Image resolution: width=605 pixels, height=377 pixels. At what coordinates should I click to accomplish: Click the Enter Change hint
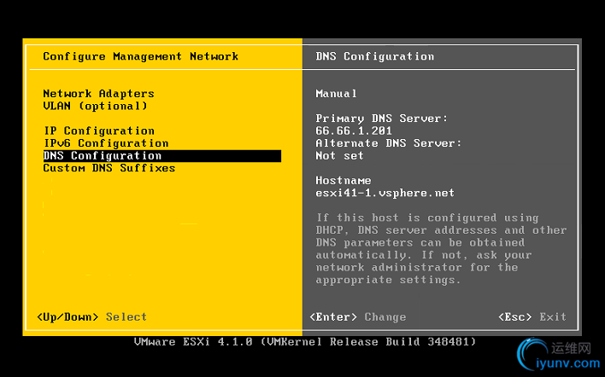(x=358, y=317)
